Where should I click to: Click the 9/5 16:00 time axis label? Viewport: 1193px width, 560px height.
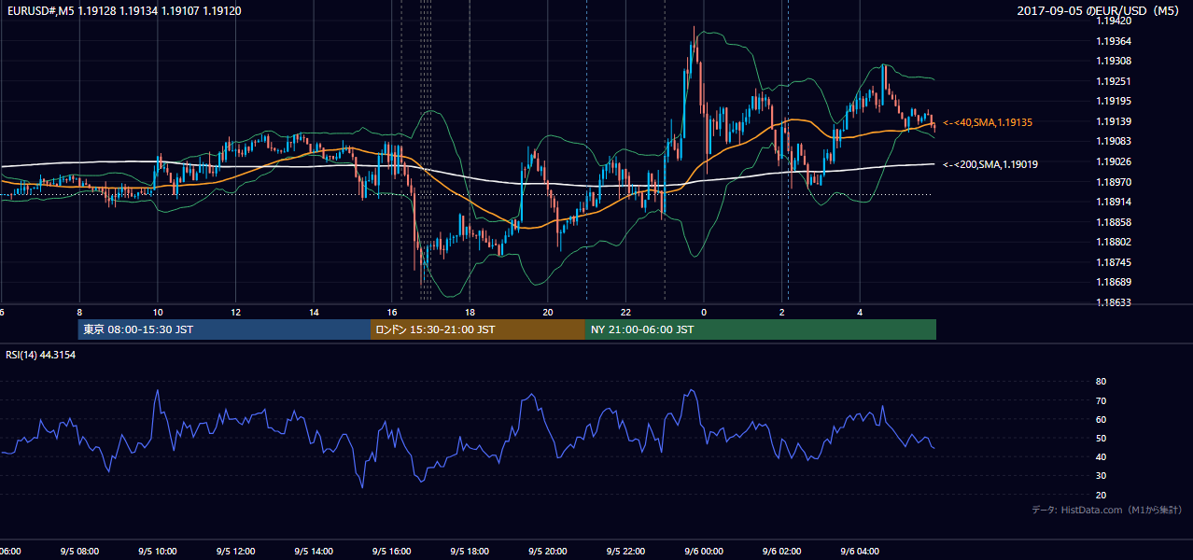point(391,552)
